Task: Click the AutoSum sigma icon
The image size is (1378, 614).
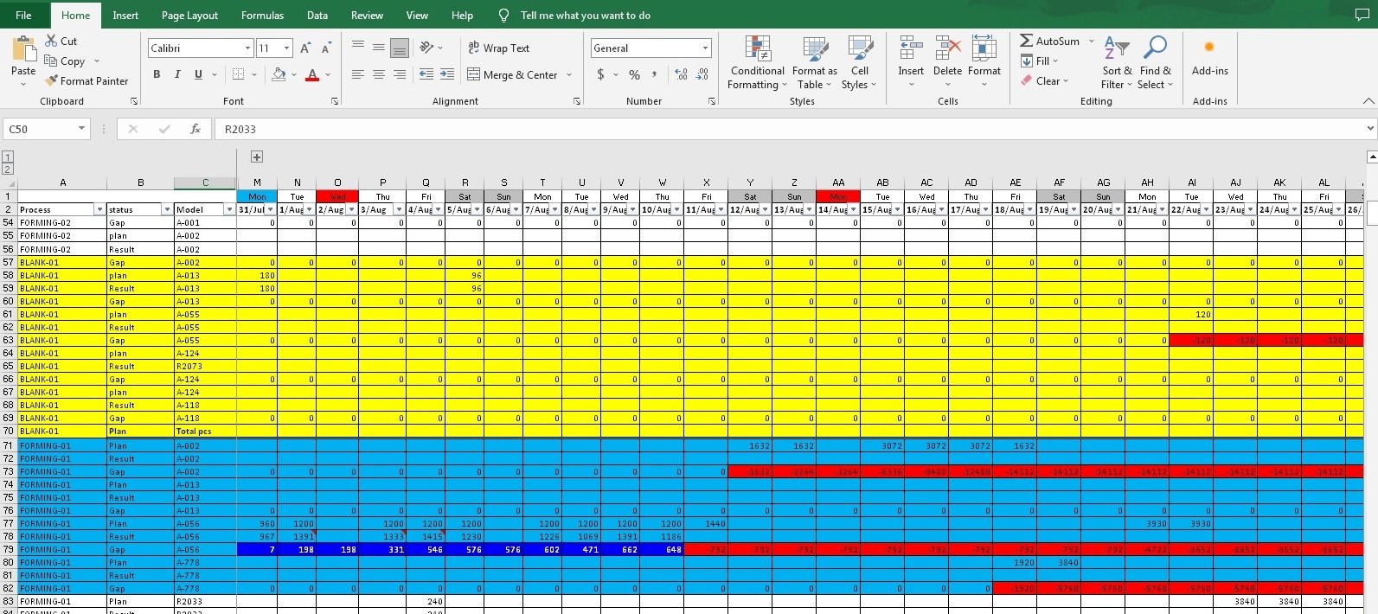Action: [x=1026, y=41]
